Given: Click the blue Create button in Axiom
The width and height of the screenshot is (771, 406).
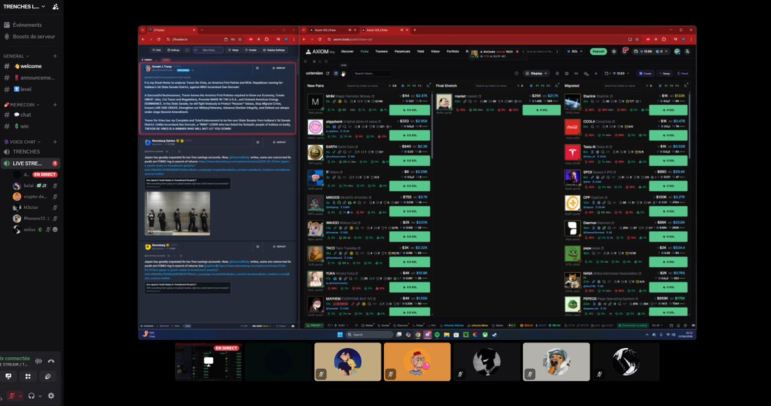Looking at the screenshot, I should point(645,73).
